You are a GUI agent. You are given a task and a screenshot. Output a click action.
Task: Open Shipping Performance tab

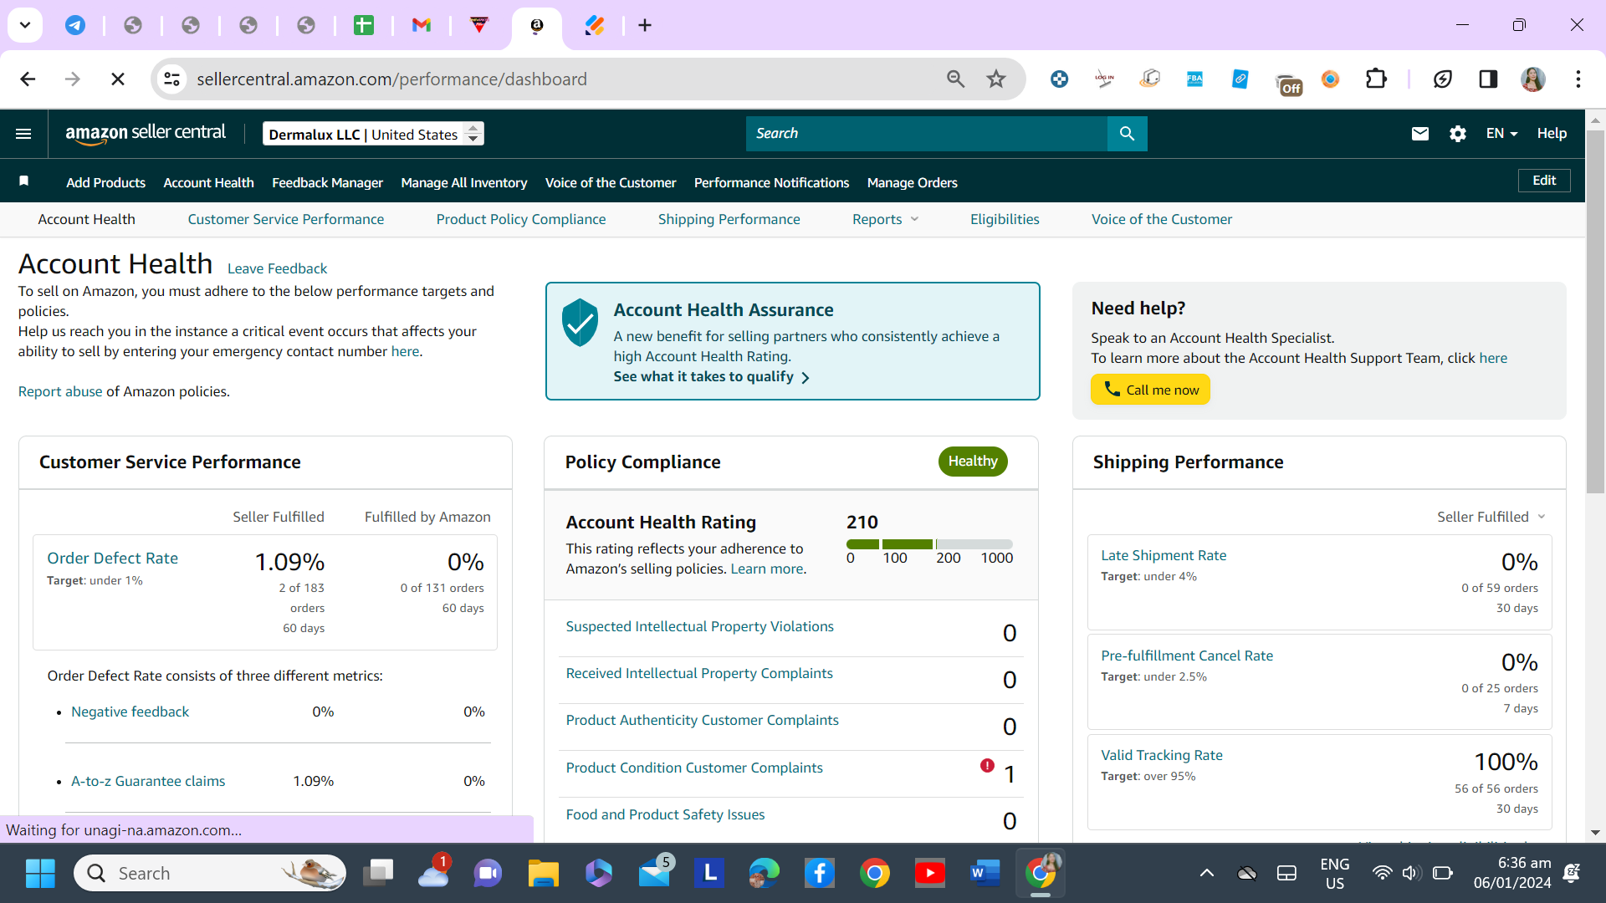pos(729,219)
